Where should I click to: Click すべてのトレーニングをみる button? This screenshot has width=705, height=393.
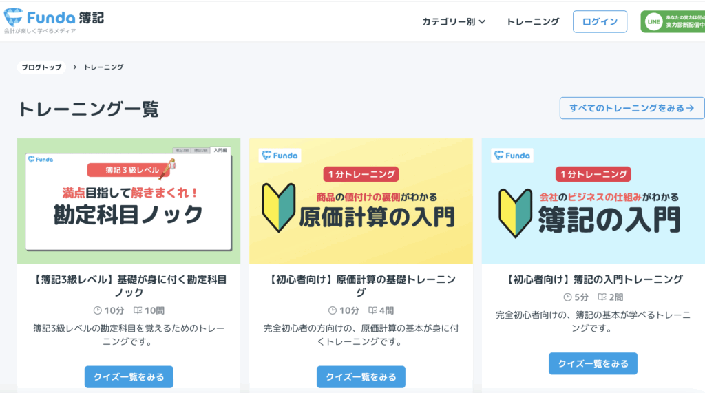pyautogui.click(x=632, y=108)
